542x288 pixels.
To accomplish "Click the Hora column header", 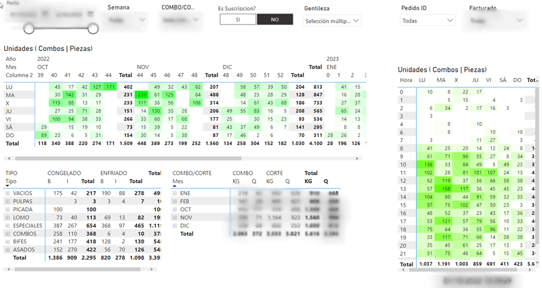I will point(406,80).
